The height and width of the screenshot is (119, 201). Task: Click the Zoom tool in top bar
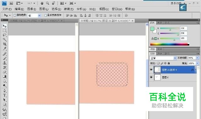pos(47,3)
